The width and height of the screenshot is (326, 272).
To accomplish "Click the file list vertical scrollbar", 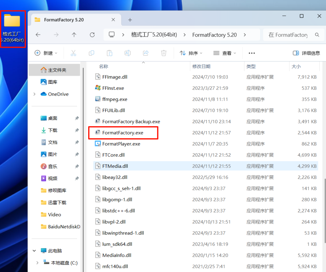I will pyautogui.click(x=325, y=211).
